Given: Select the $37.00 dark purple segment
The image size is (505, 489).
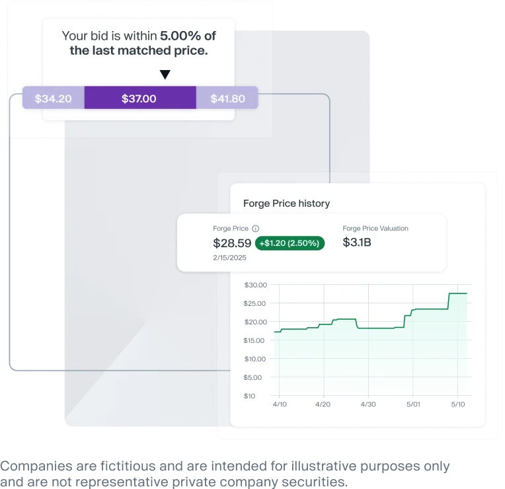Looking at the screenshot, I should (x=140, y=98).
